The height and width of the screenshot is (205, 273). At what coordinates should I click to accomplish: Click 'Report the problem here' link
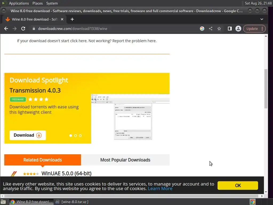[134, 41]
